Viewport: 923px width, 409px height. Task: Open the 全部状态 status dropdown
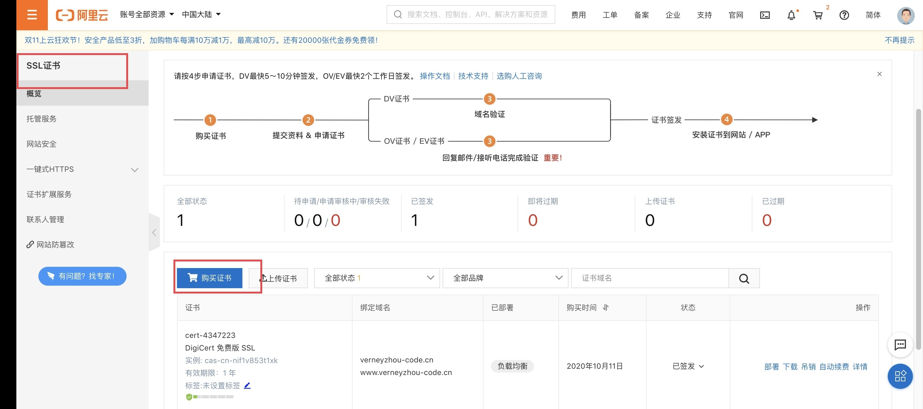pyautogui.click(x=377, y=278)
